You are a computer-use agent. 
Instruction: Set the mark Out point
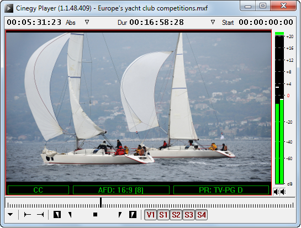pyautogui.click(x=133, y=215)
